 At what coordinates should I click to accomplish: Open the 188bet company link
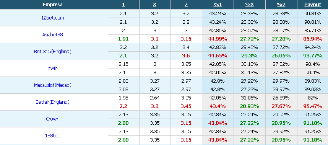(x=53, y=135)
